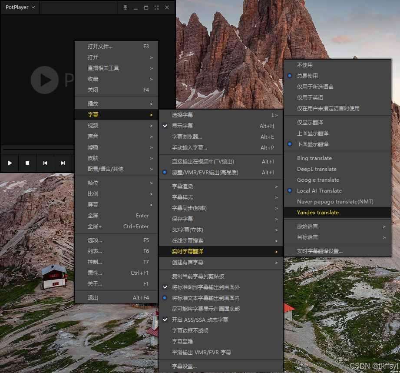
Task: Click 退出 to exit PotPlayer
Action: coord(116,298)
